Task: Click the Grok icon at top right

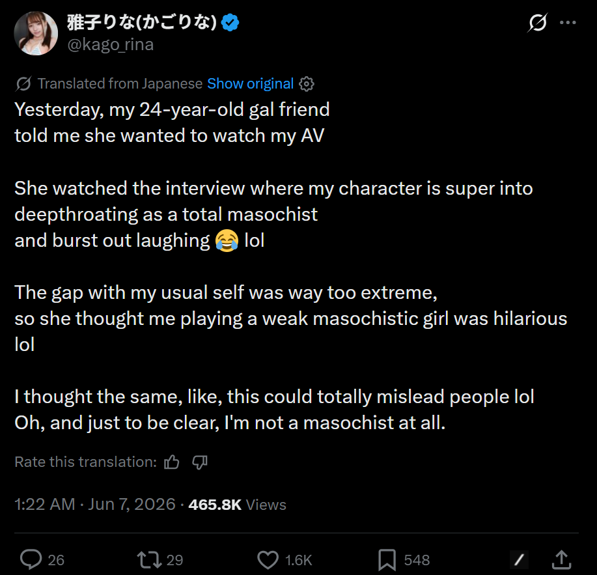Action: [538, 23]
